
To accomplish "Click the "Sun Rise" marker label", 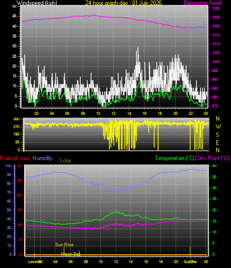I will tap(64, 245).
